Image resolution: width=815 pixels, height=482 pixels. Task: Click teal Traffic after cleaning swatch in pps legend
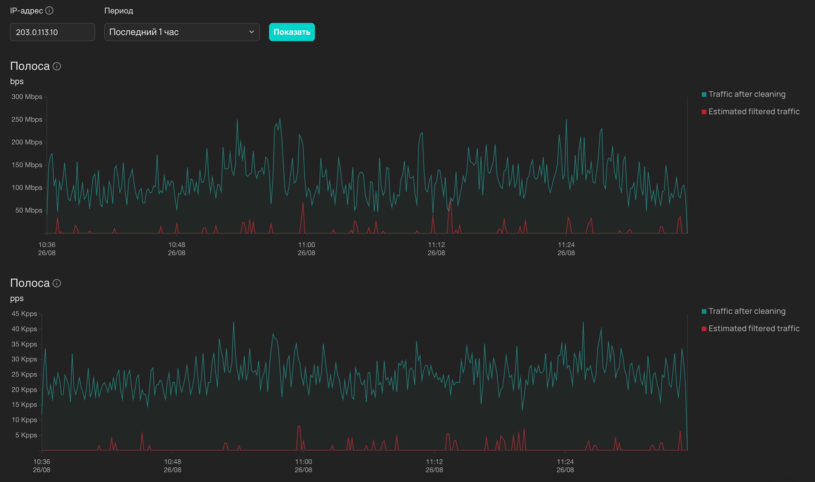tap(704, 311)
